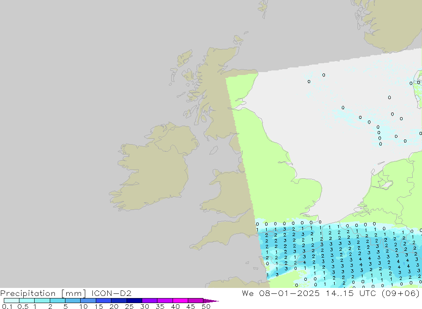Click the 1–2 mm legend color swatch
422x309 pixels.
click(x=42, y=301)
